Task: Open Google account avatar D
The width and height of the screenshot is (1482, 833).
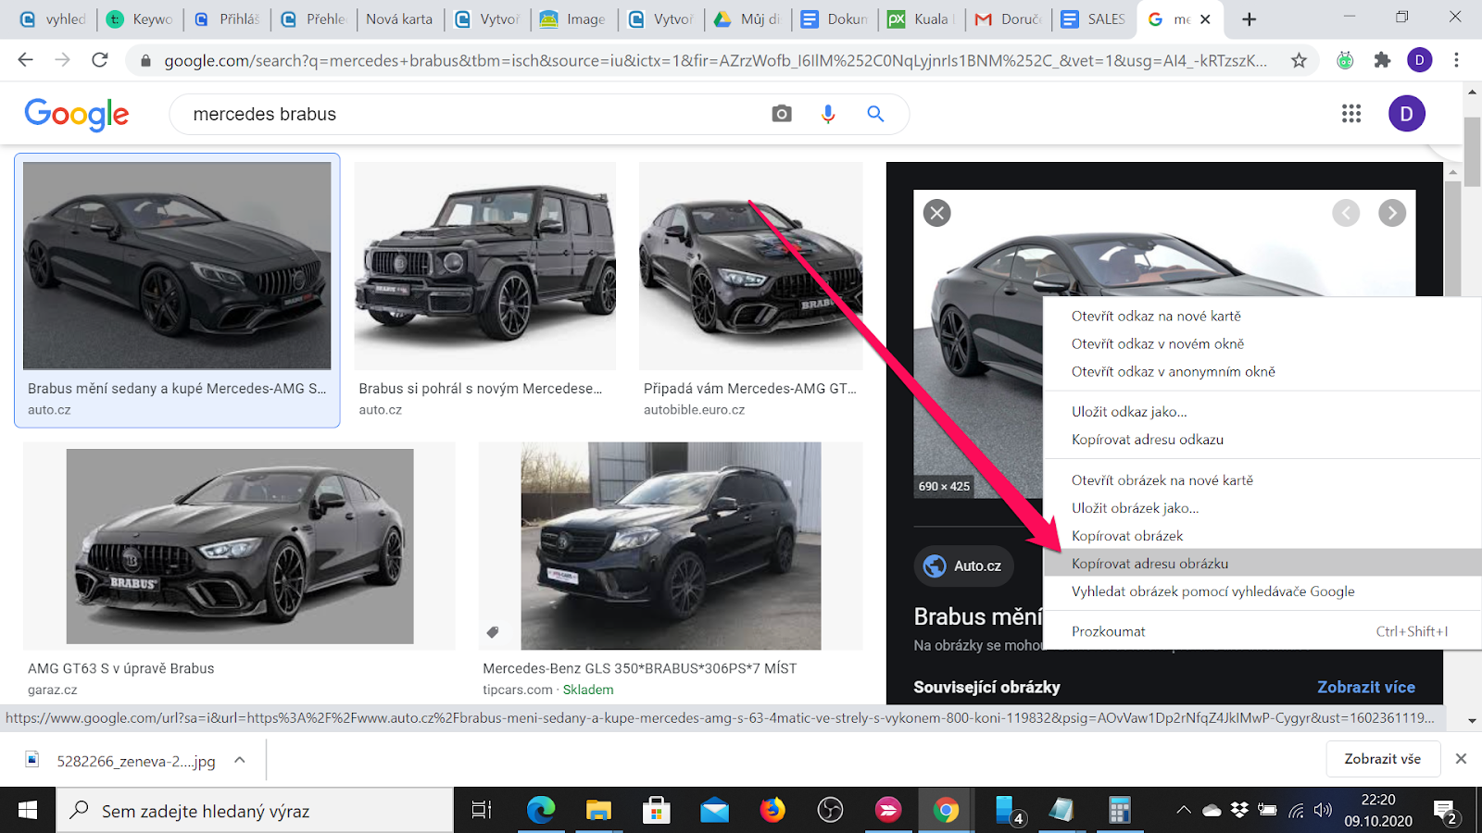Action: [1406, 114]
